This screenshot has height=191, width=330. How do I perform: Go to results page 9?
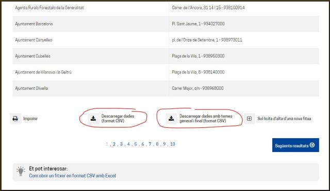[164, 144]
